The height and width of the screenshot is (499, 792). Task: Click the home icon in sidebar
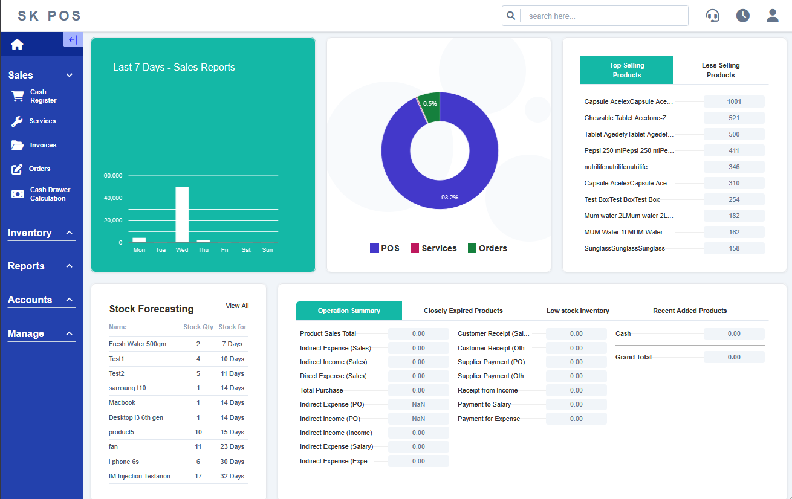coord(17,45)
